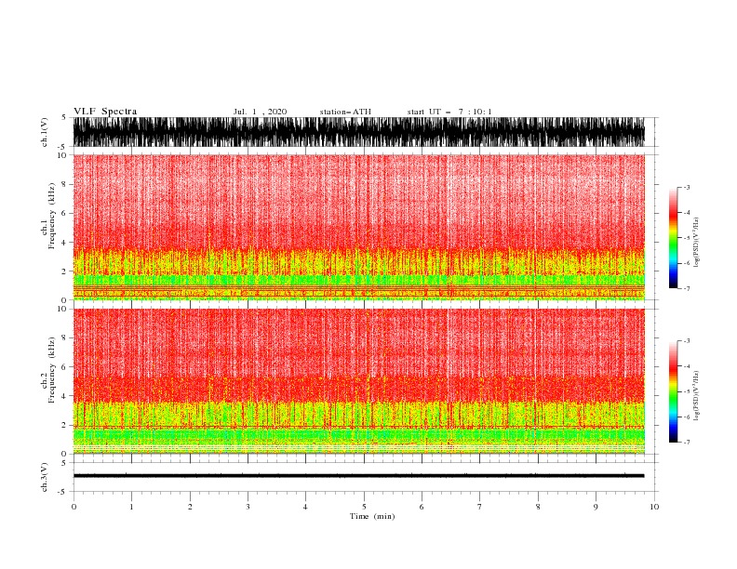Click the "3" tick on the time axis
Viewport: 737px width, 569px height.
point(248,507)
